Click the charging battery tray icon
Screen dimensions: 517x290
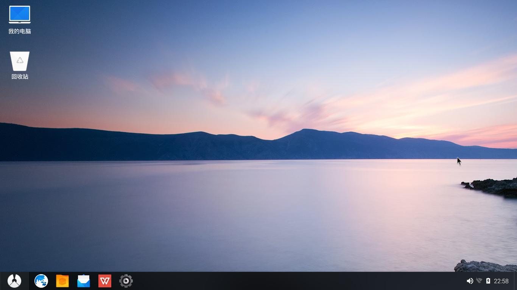488,281
